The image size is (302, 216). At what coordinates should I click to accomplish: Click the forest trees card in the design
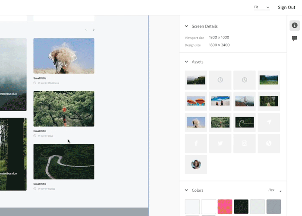click(13, 154)
